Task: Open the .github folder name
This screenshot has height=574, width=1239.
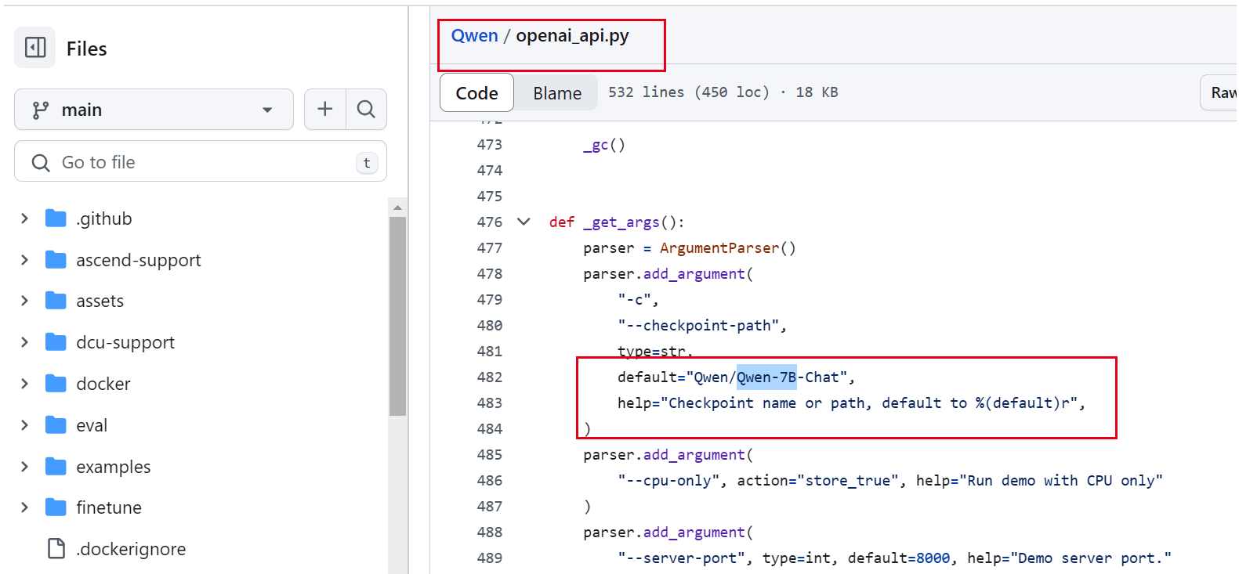Action: 104,218
